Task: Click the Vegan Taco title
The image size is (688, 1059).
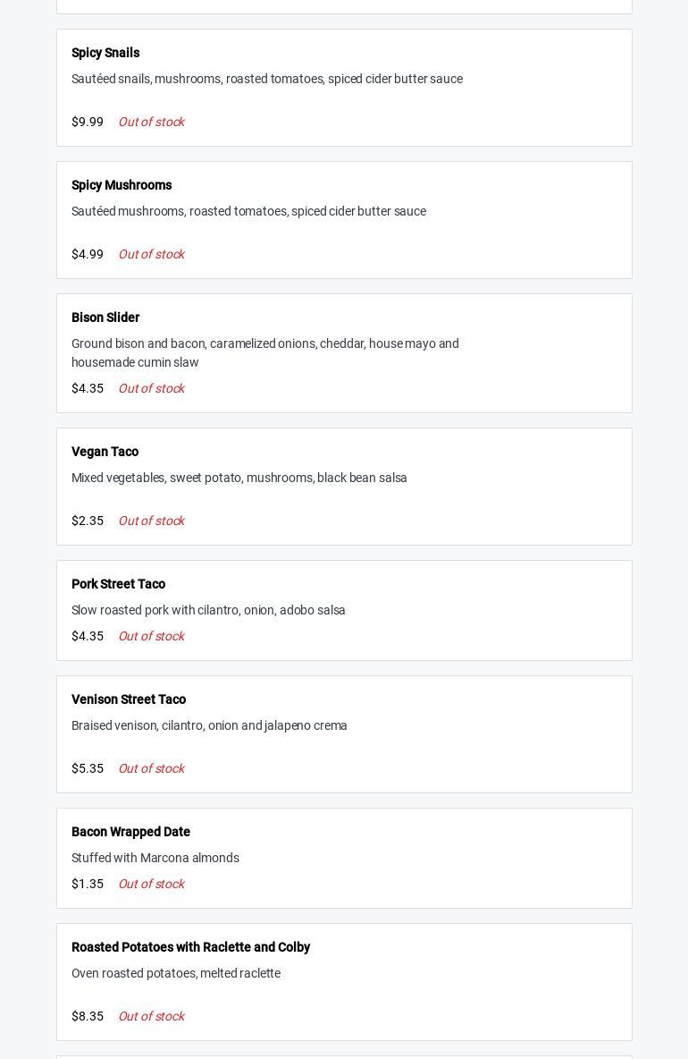Action: pos(105,452)
